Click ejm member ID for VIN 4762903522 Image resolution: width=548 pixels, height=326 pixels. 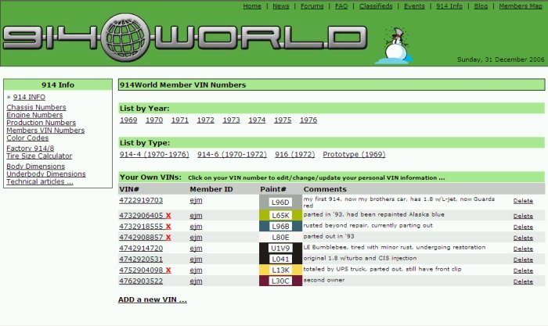coord(196,281)
